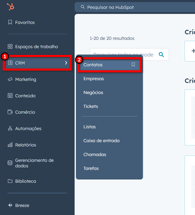195x215 pixels.
Task: Select Empresas in the CRM submenu
Action: click(94, 79)
